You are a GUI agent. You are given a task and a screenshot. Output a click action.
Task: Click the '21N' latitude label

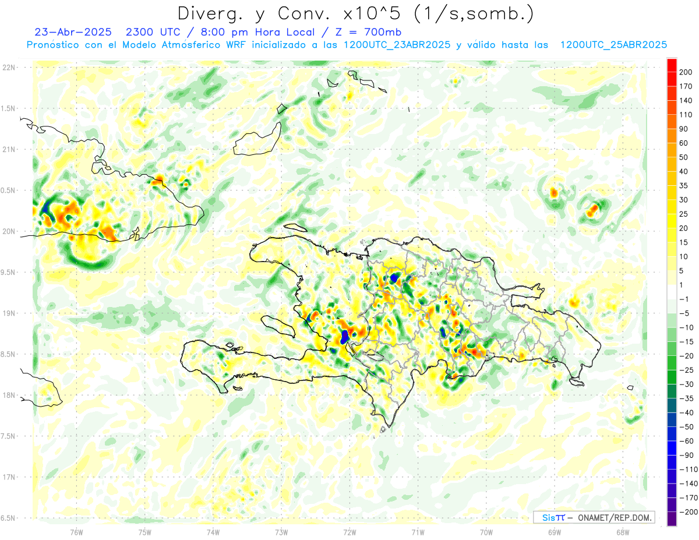pyautogui.click(x=9, y=149)
